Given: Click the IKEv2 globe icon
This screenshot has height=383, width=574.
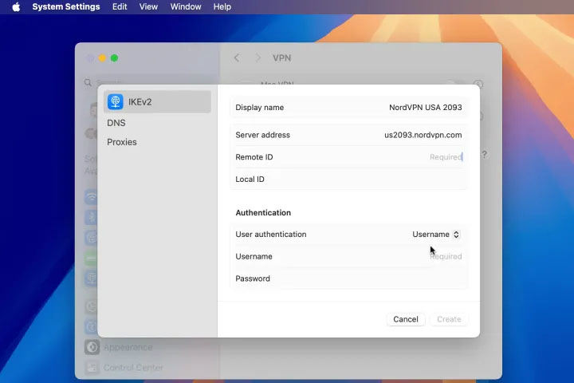Looking at the screenshot, I should click(116, 102).
